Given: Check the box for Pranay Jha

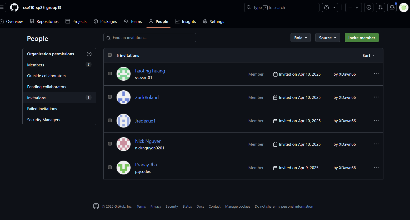Looking at the screenshot, I should click(110, 167).
